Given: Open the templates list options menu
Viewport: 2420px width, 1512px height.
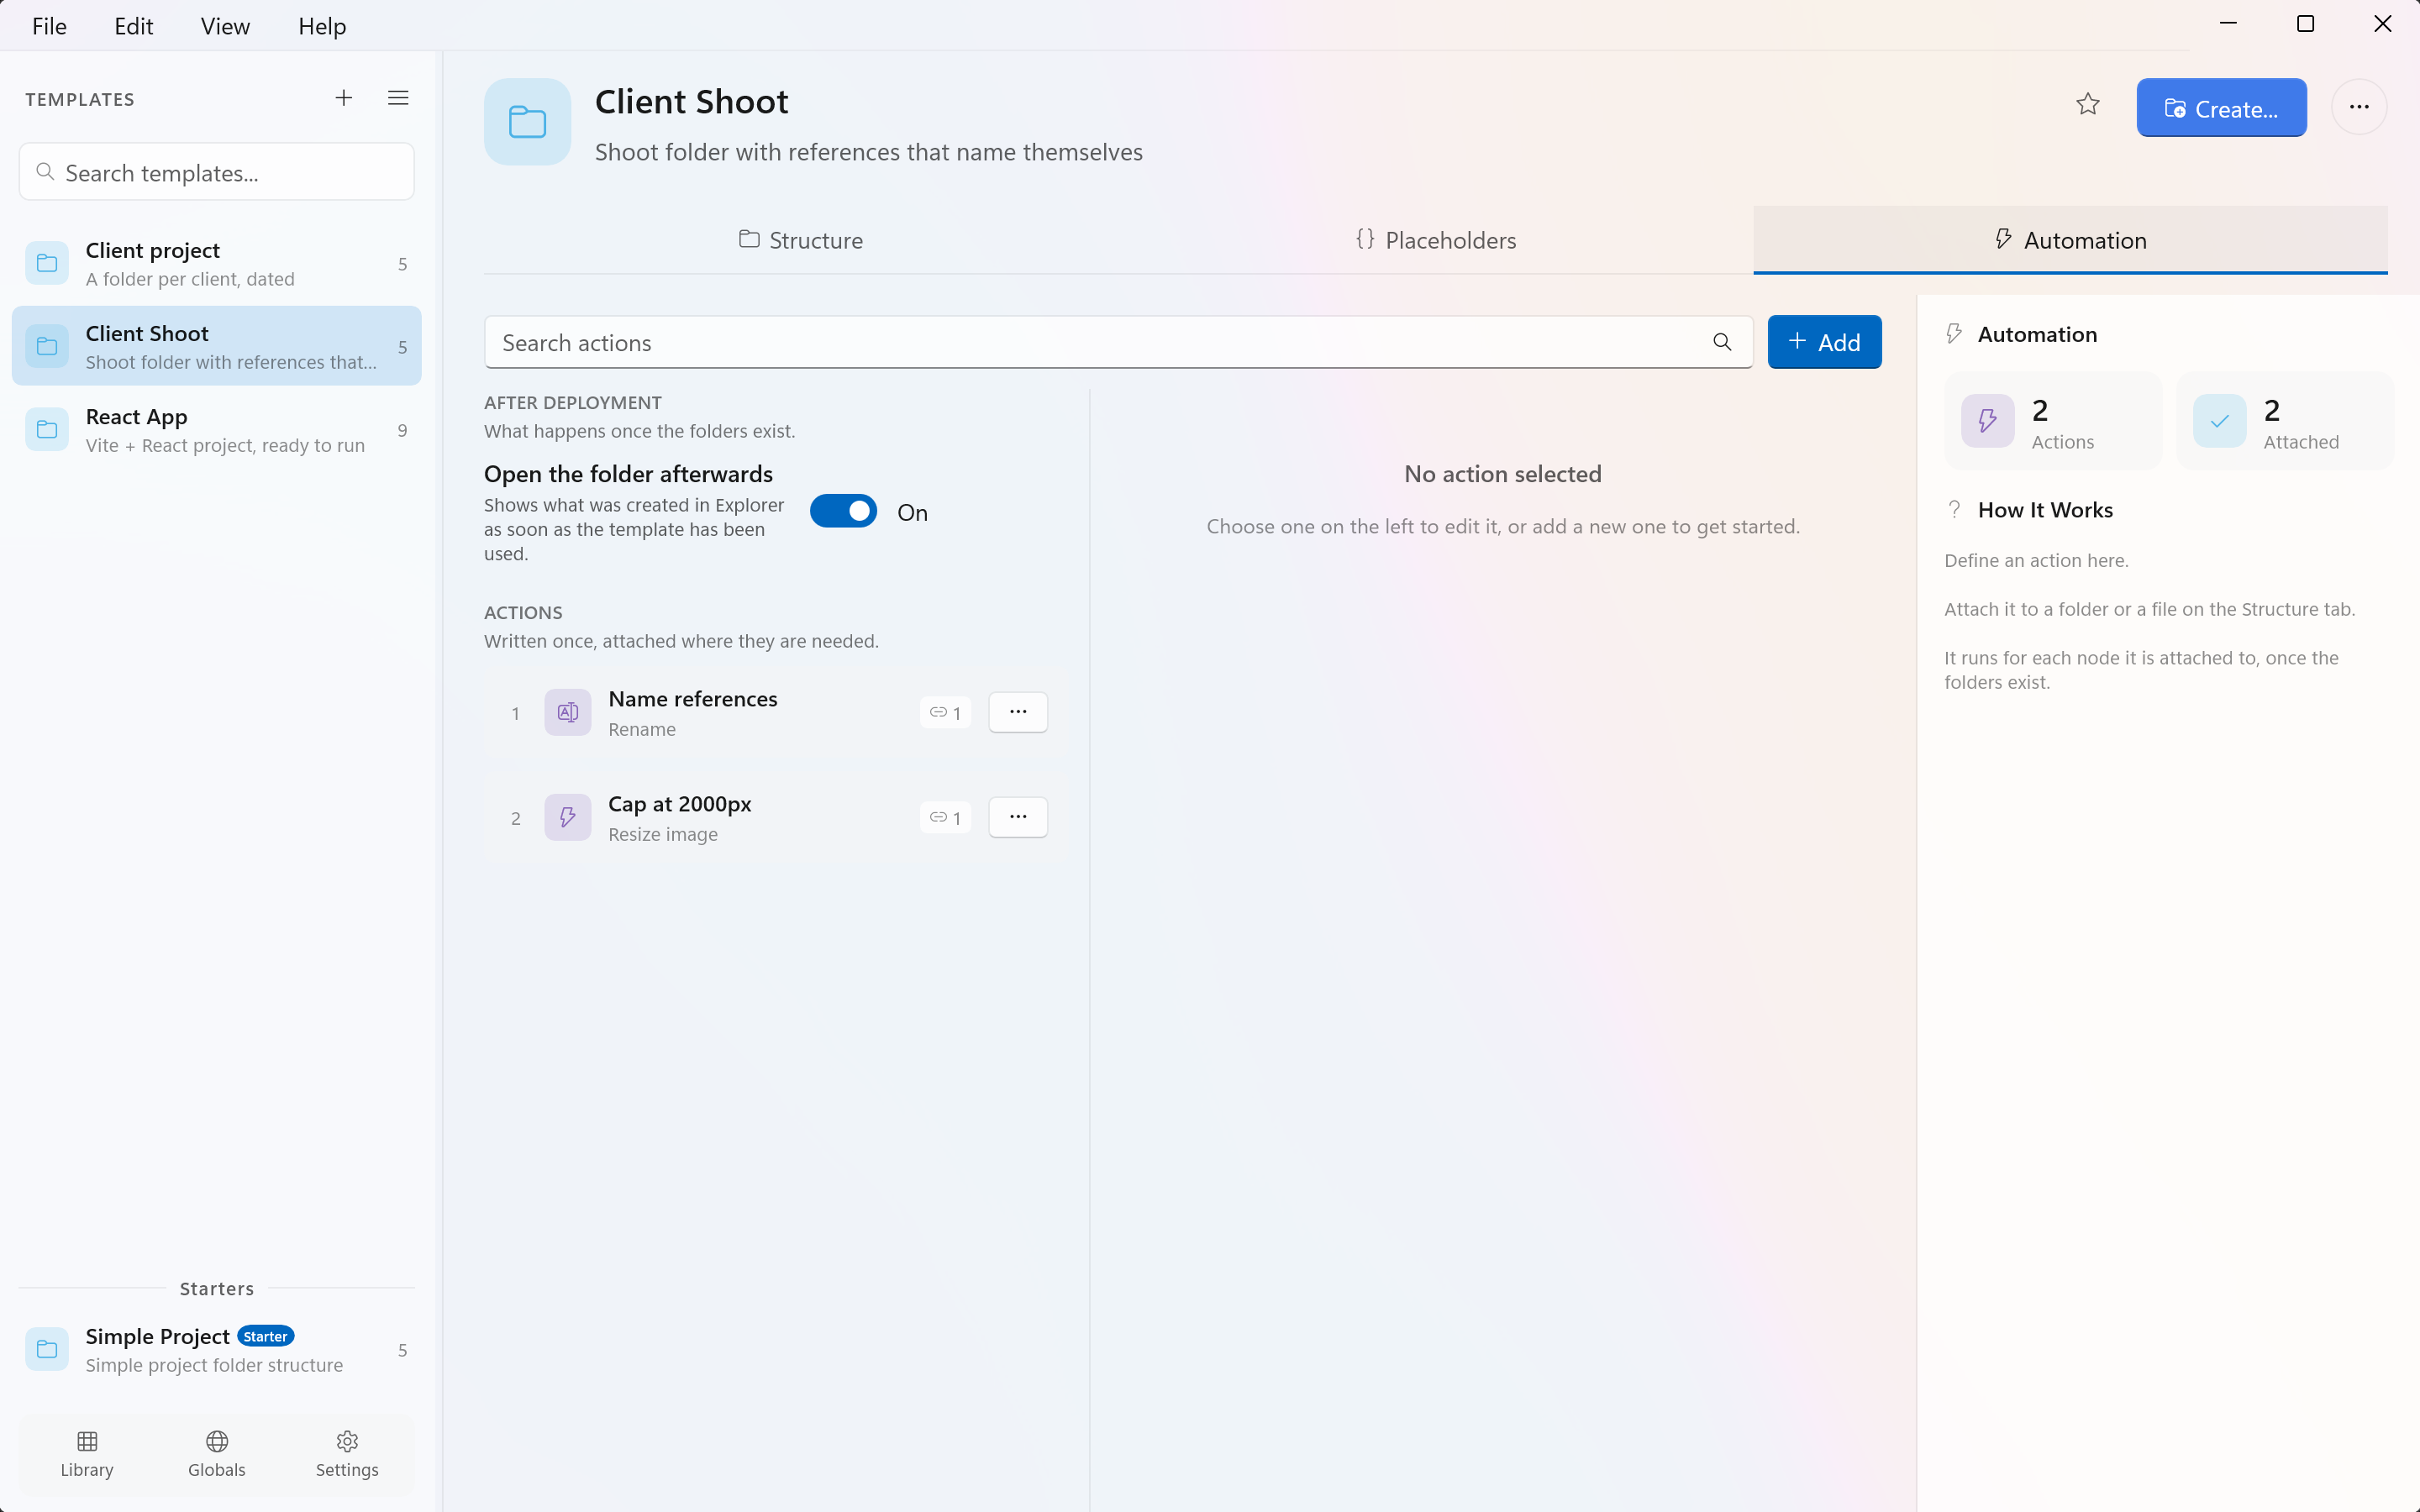Looking at the screenshot, I should click(x=398, y=98).
